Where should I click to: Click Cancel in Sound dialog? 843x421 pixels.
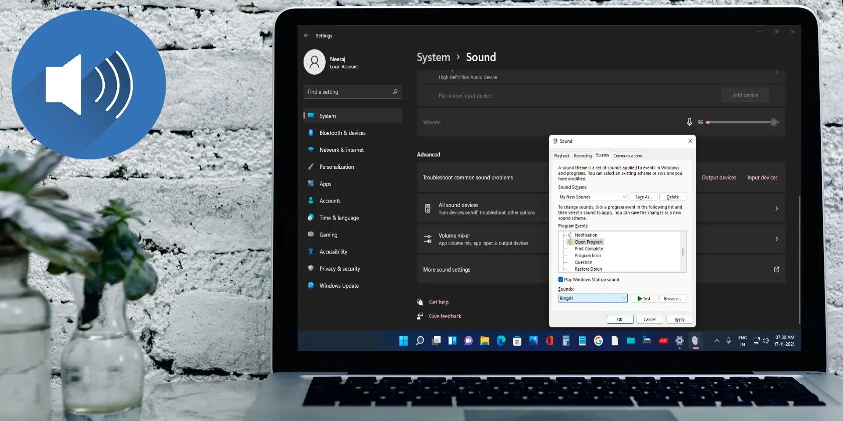pos(649,319)
